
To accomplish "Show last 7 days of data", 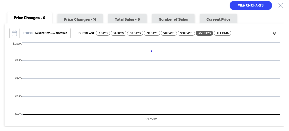I will click(103, 33).
